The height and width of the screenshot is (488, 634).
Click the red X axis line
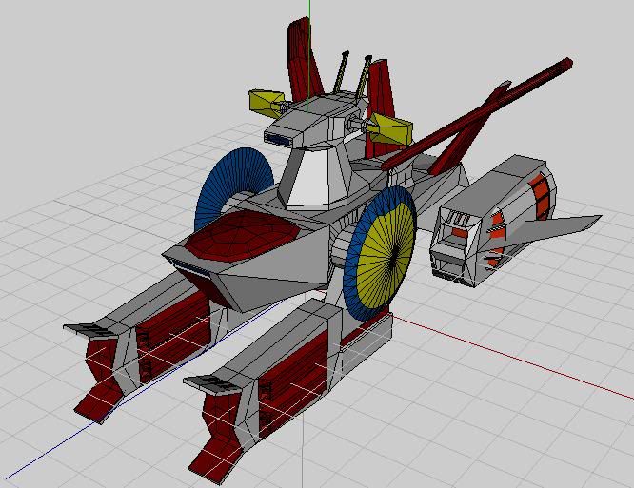[513, 356]
